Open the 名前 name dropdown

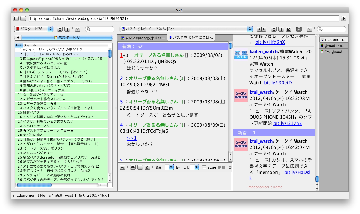[x=170, y=168]
